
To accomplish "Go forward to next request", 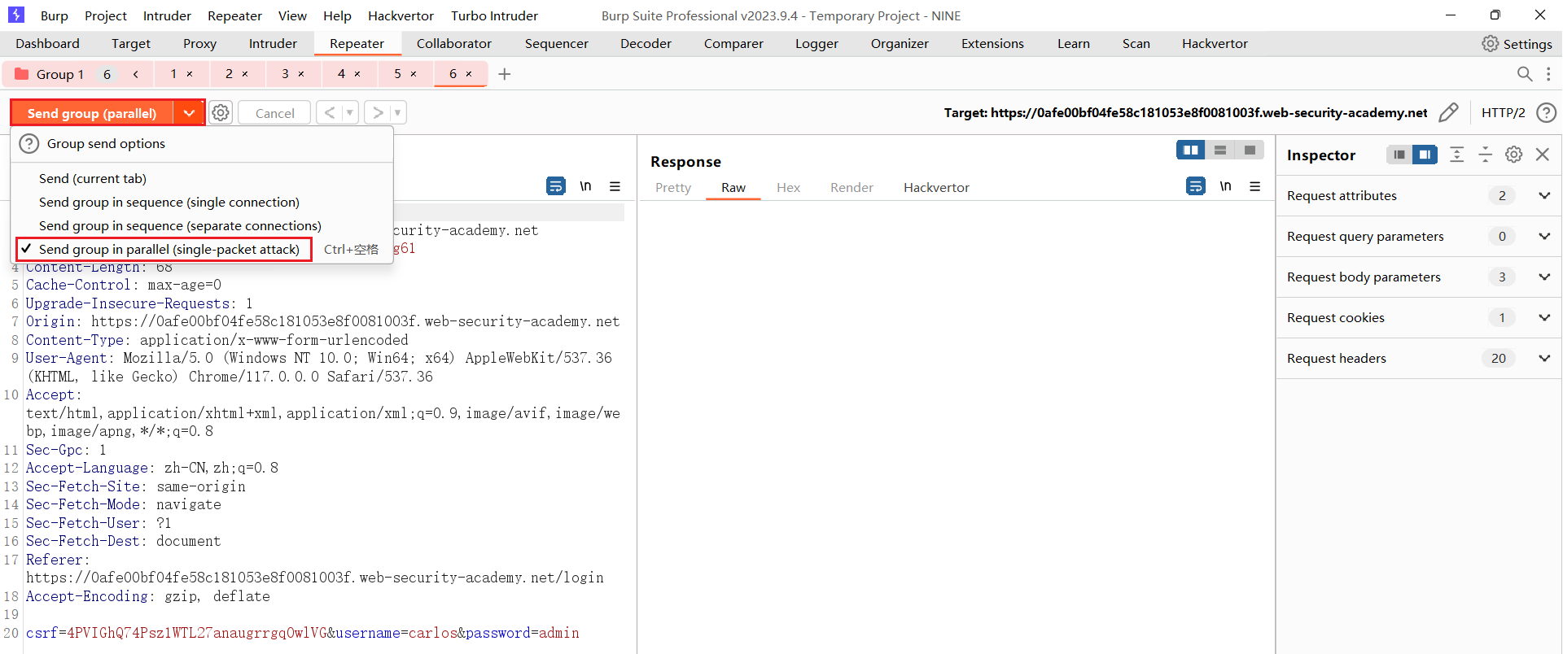I will pos(378,113).
